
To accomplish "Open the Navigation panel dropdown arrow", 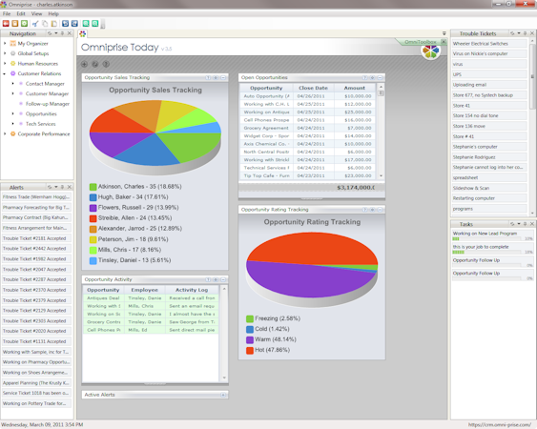I will tap(56, 33).
